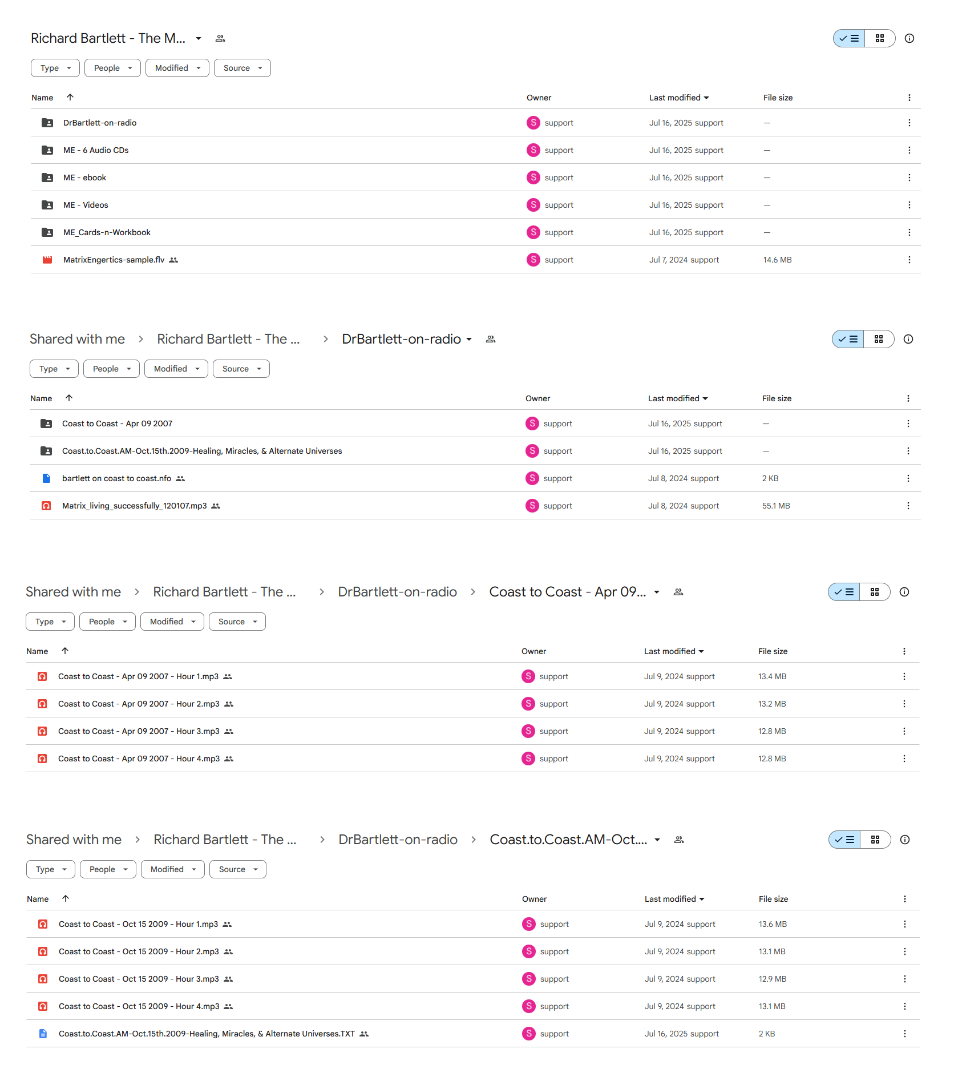Open more actions for MatrixEngertics-sample.flv
954x1073 pixels.
[909, 260]
